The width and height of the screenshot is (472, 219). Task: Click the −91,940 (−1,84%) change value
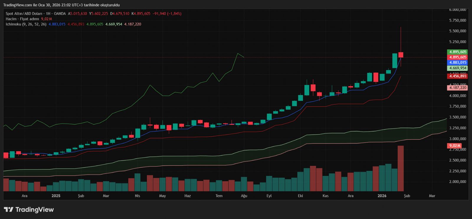(167, 14)
